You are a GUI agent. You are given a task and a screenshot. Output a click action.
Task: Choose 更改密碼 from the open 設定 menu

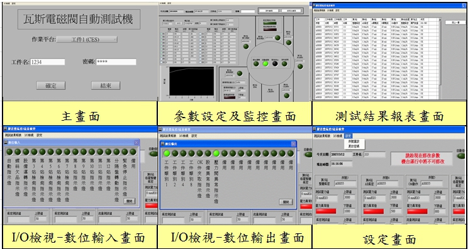click(x=354, y=146)
